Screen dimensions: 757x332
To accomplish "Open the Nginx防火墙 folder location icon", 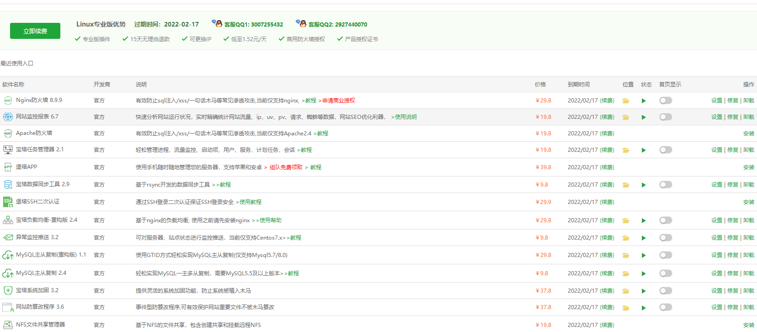I will (626, 101).
